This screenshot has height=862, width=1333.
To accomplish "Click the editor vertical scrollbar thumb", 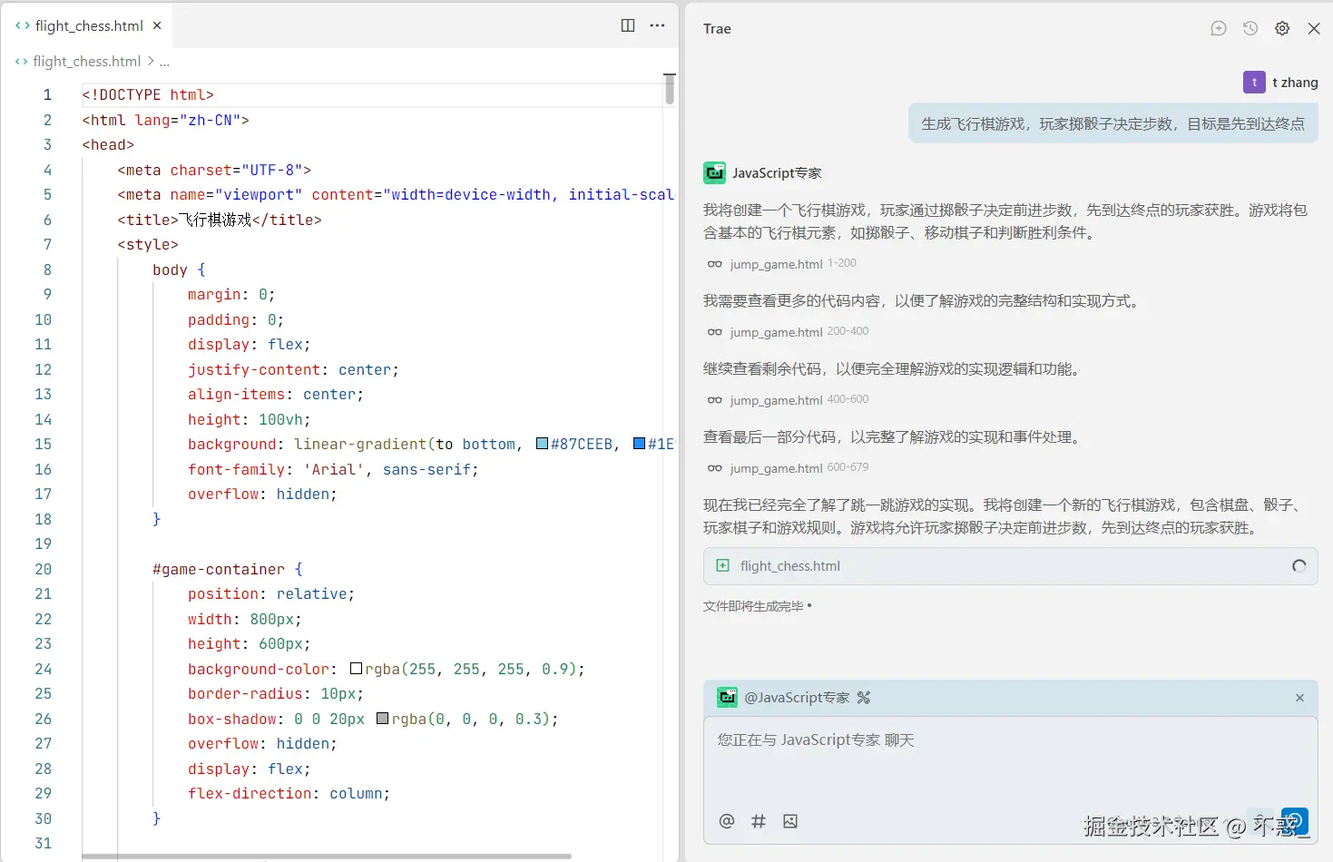I will 670,89.
